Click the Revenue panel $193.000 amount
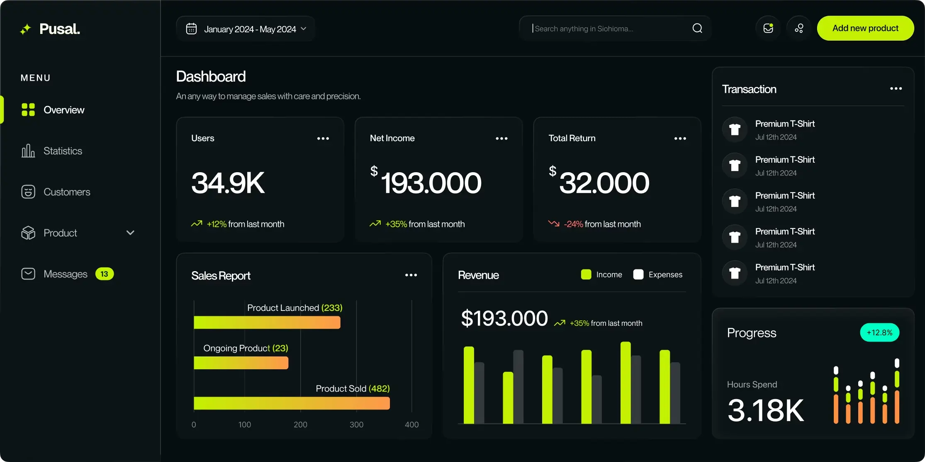The width and height of the screenshot is (925, 462). coord(504,318)
